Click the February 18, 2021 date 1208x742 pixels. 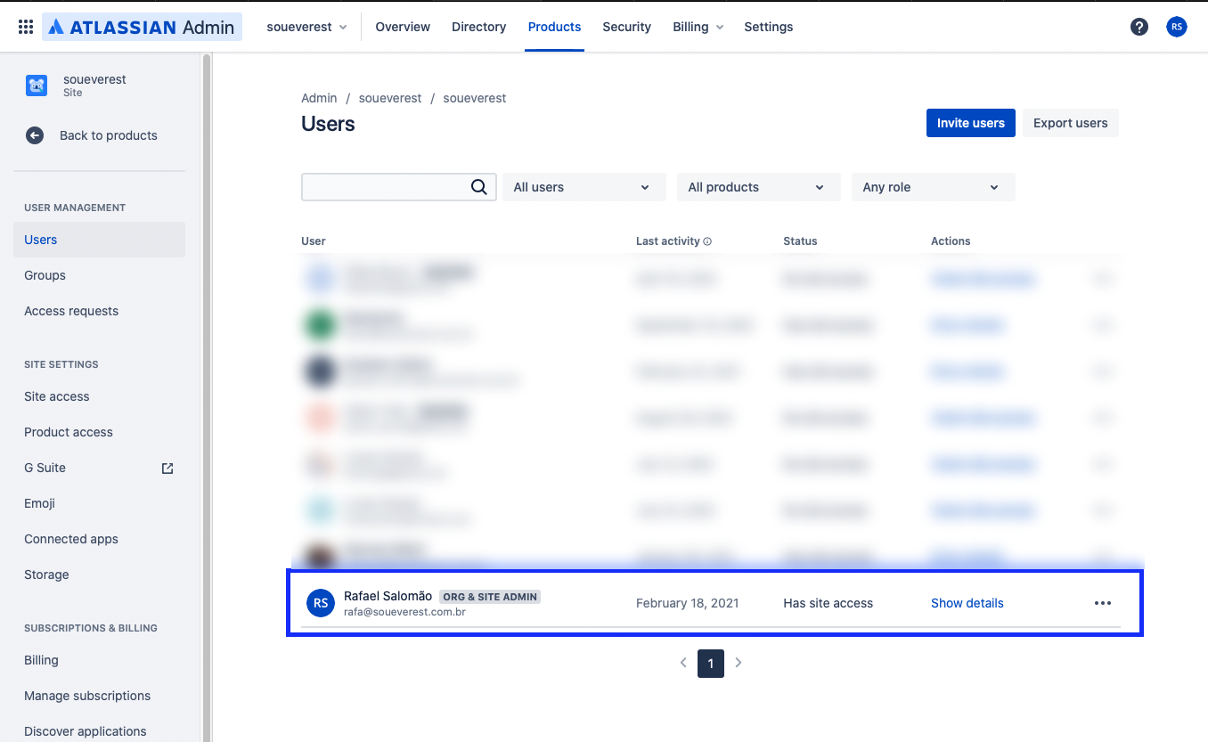pyautogui.click(x=687, y=603)
